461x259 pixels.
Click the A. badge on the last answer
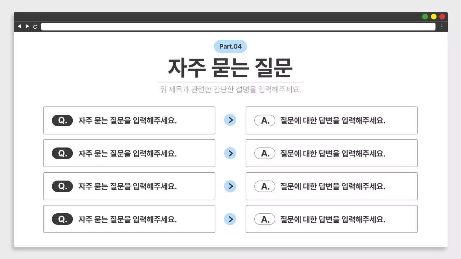265,219
